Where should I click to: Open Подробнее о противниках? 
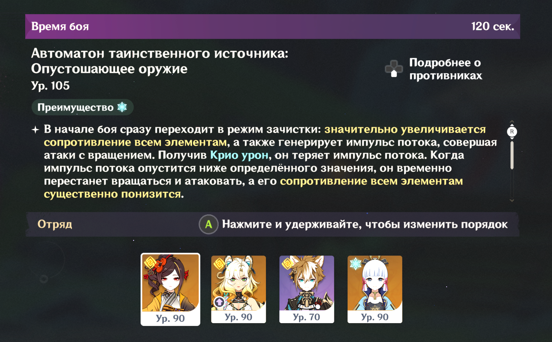(x=445, y=69)
